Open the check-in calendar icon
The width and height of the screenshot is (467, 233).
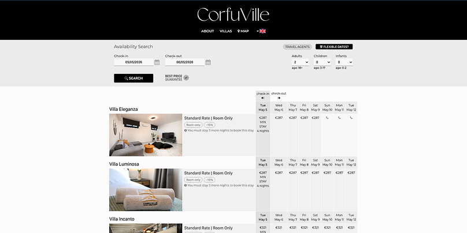157,62
